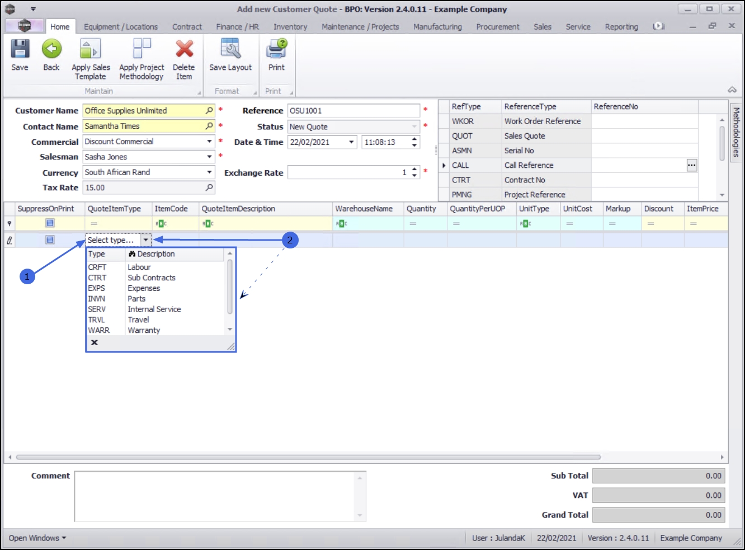Open the Print group dialog launcher
Image resolution: width=745 pixels, height=550 pixels.
coord(291,92)
